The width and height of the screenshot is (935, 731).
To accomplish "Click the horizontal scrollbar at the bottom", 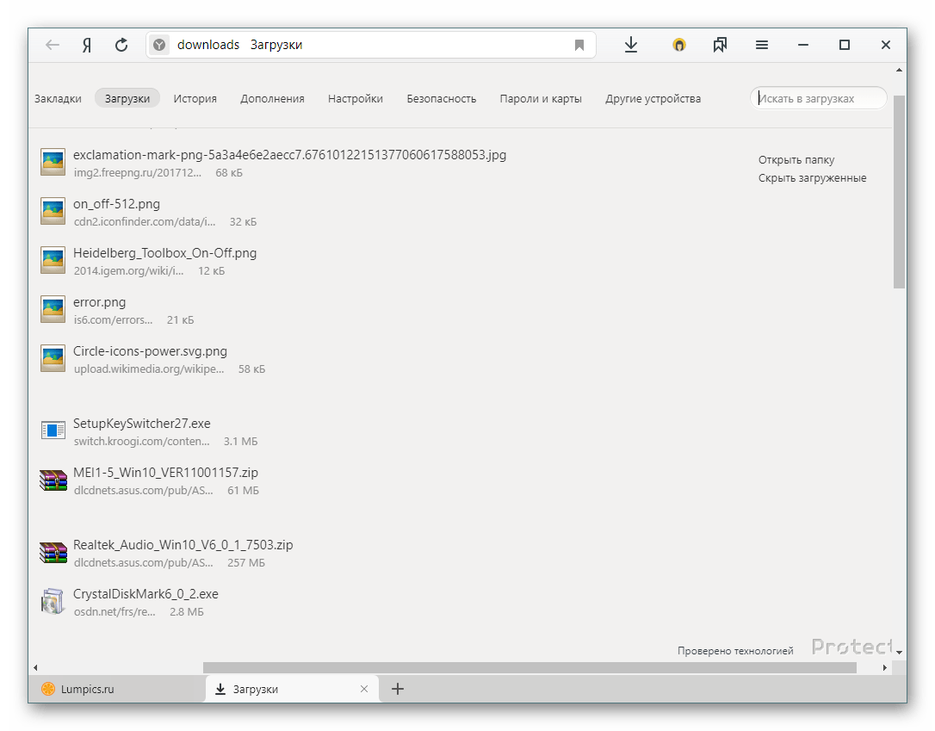I will coord(529,667).
